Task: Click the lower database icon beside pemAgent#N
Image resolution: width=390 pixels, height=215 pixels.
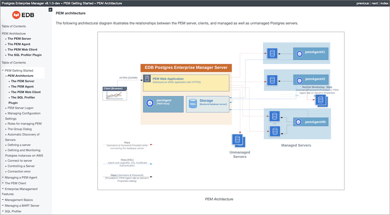Action: click(274, 131)
